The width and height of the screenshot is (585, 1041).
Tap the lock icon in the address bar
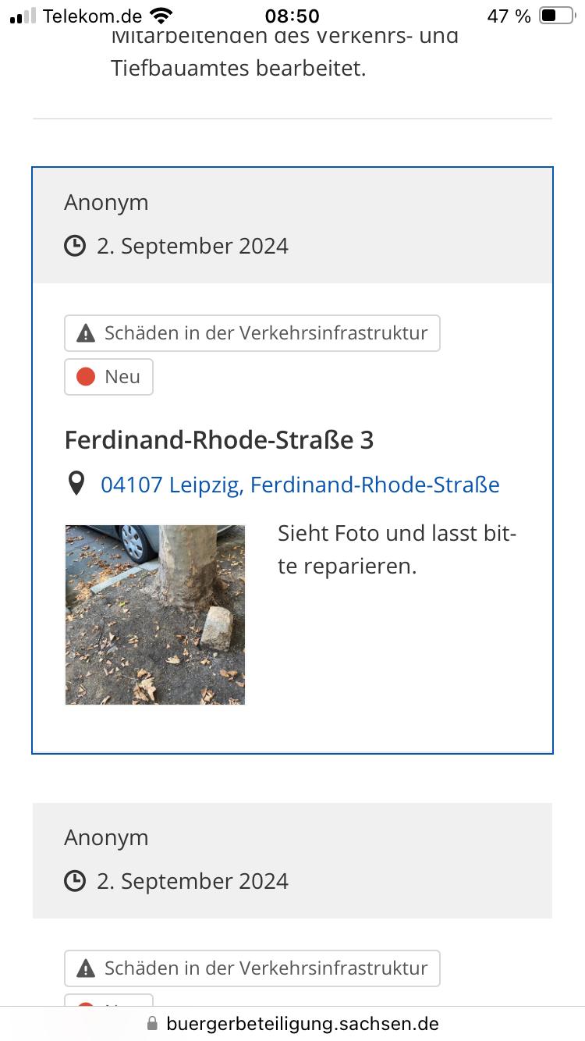coord(152,1023)
